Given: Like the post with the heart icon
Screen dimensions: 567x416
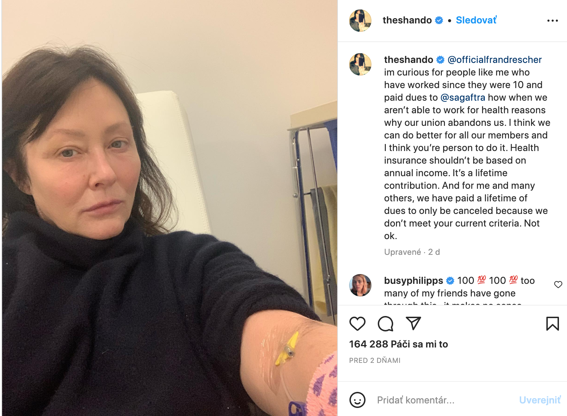Looking at the screenshot, I should 357,323.
